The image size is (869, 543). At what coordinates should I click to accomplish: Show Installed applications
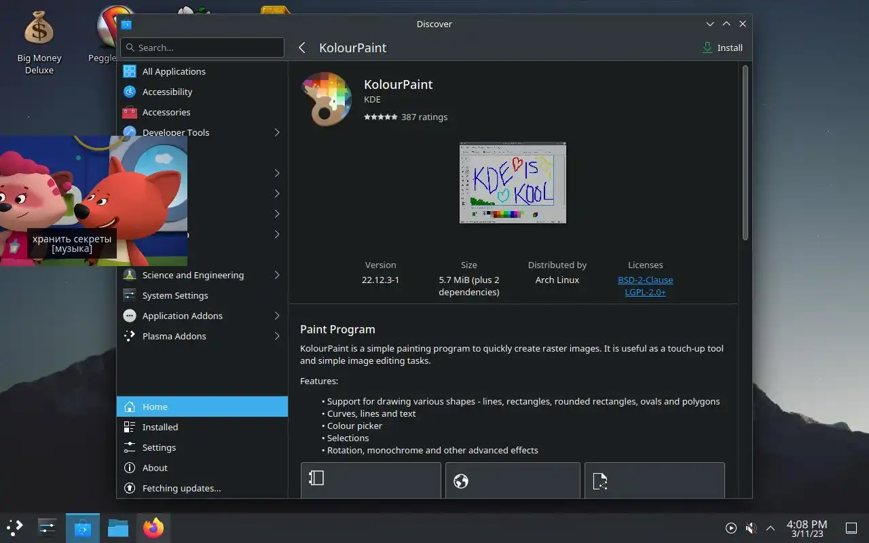pyautogui.click(x=202, y=427)
